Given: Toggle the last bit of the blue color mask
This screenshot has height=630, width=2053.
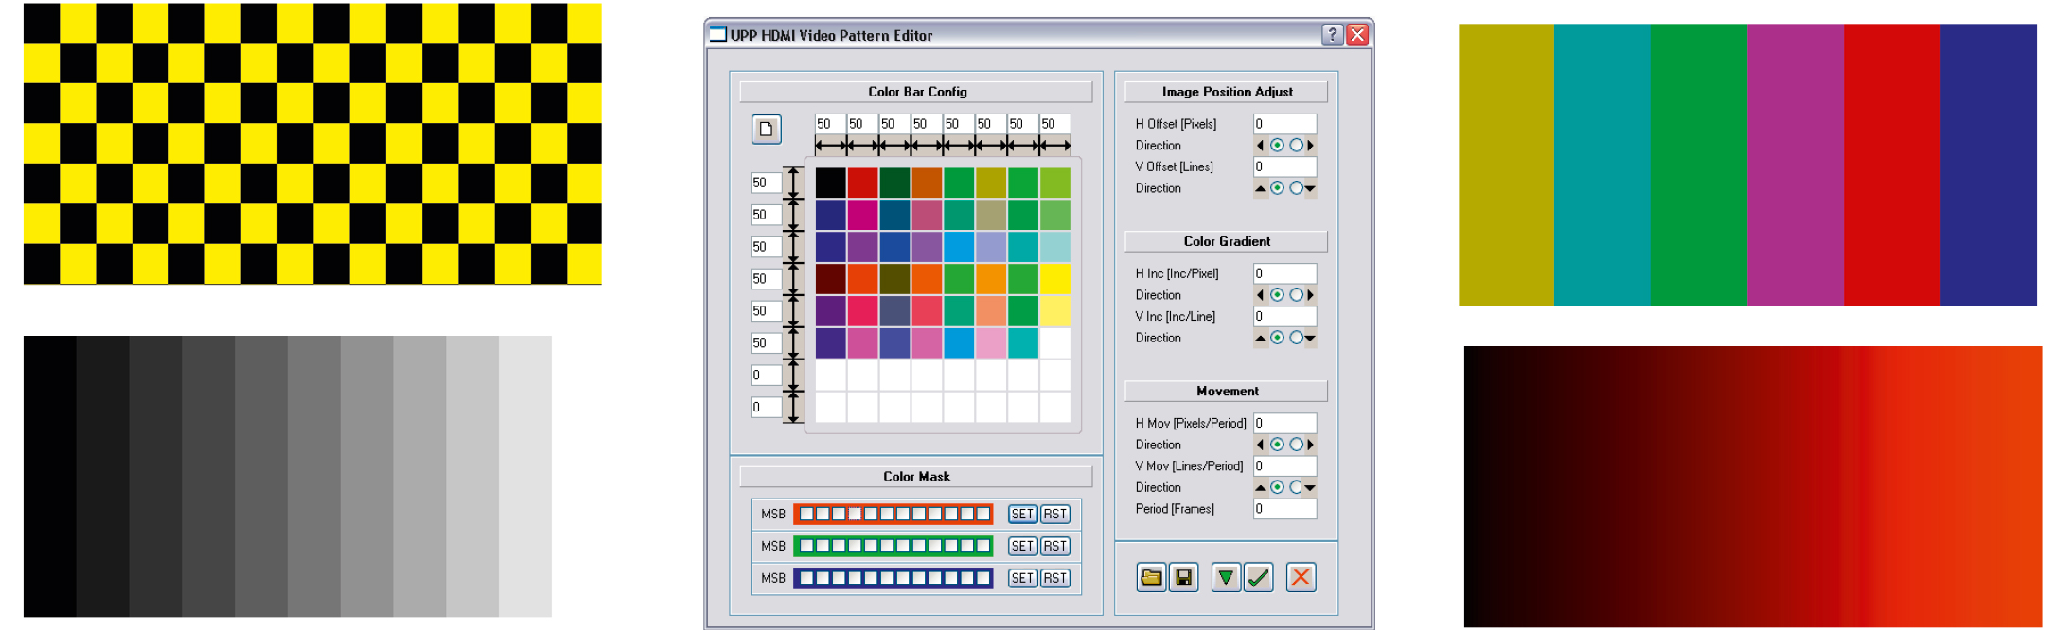Looking at the screenshot, I should [x=983, y=578].
